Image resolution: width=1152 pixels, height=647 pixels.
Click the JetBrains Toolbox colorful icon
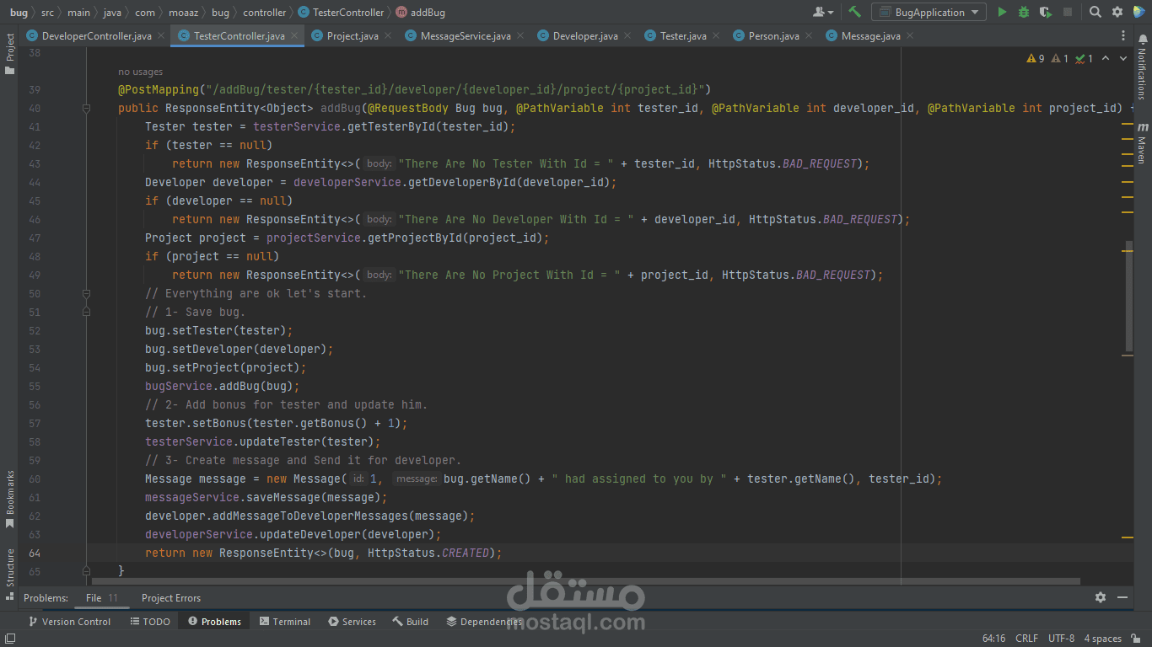tap(1139, 12)
